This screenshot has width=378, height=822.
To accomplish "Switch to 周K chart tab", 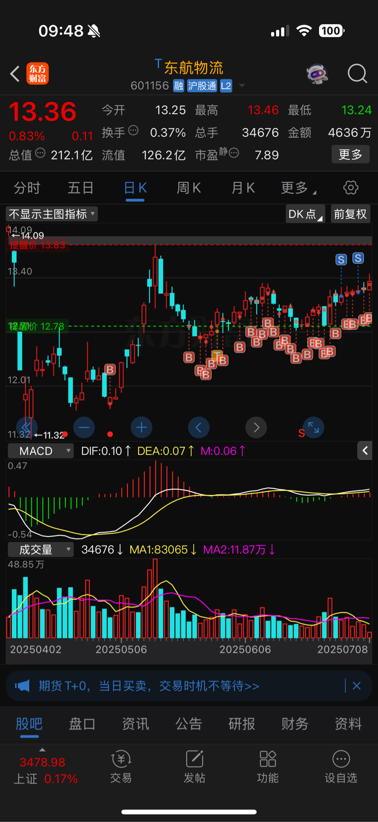I will (189, 188).
